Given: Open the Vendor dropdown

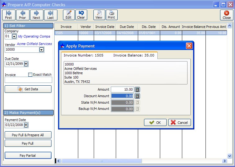Looking at the screenshot, I should coord(42,50).
